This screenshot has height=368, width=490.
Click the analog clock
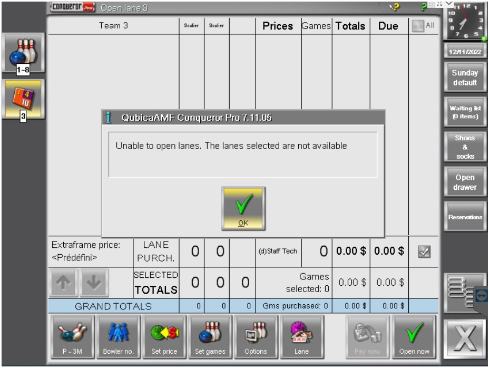[465, 21]
